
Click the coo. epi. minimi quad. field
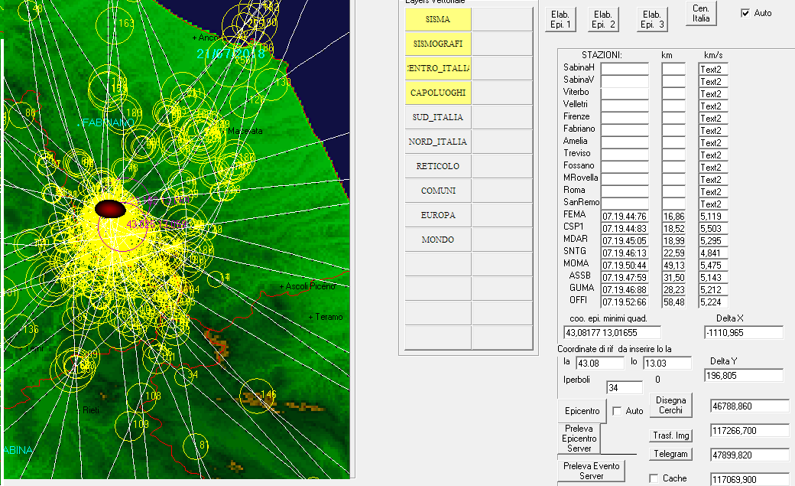pyautogui.click(x=612, y=333)
